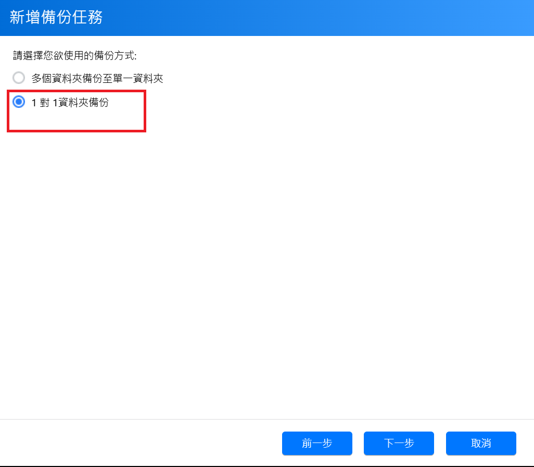Choose multi-folder to single folder backup option
Image resolution: width=534 pixels, height=467 pixels.
point(19,78)
